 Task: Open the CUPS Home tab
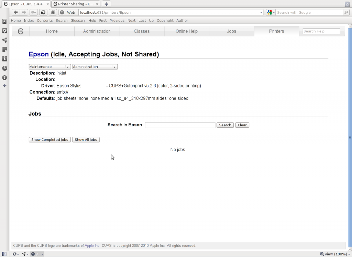[x=52, y=31]
